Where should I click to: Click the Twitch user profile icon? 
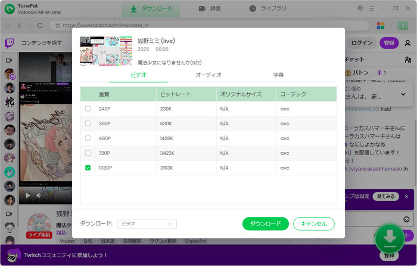[x=407, y=43]
